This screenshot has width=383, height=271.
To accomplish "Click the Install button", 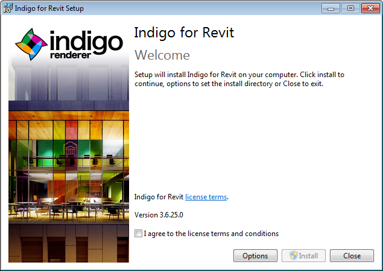I will (303, 255).
